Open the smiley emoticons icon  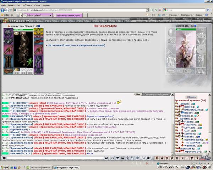(144, 158)
